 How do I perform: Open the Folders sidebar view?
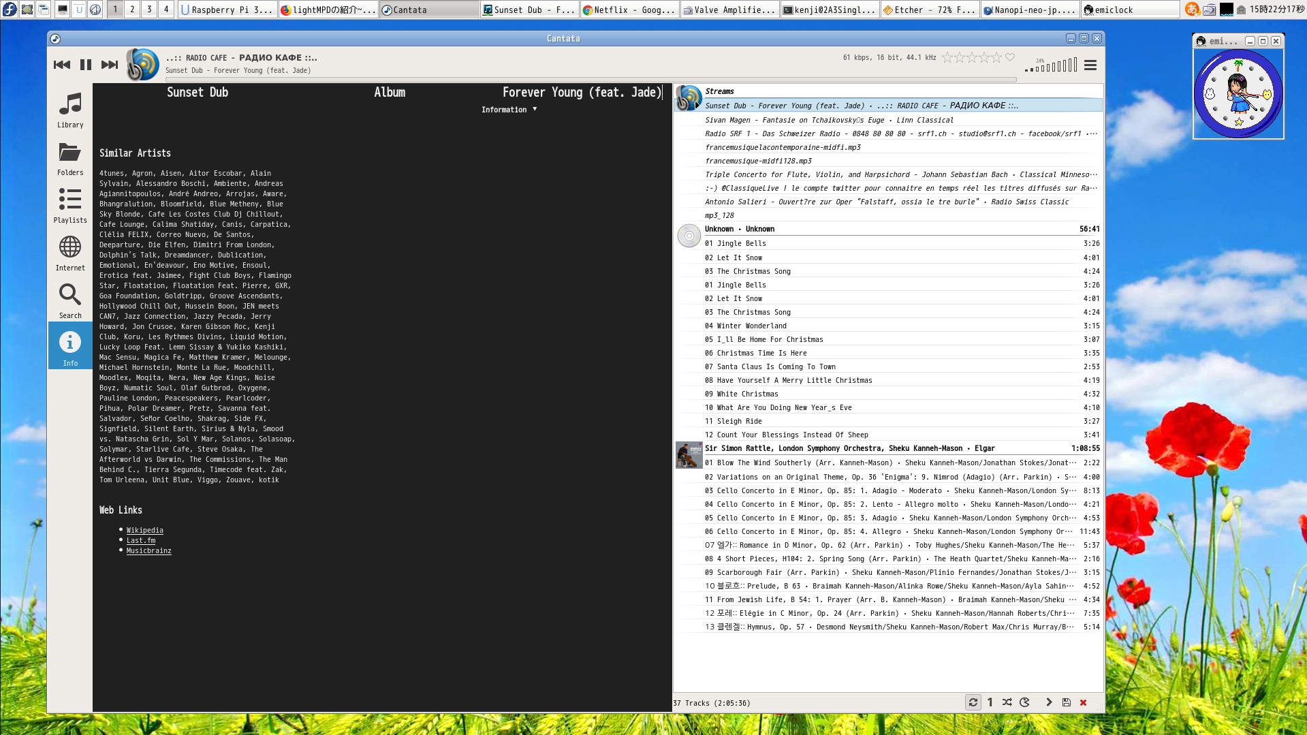pos(70,158)
